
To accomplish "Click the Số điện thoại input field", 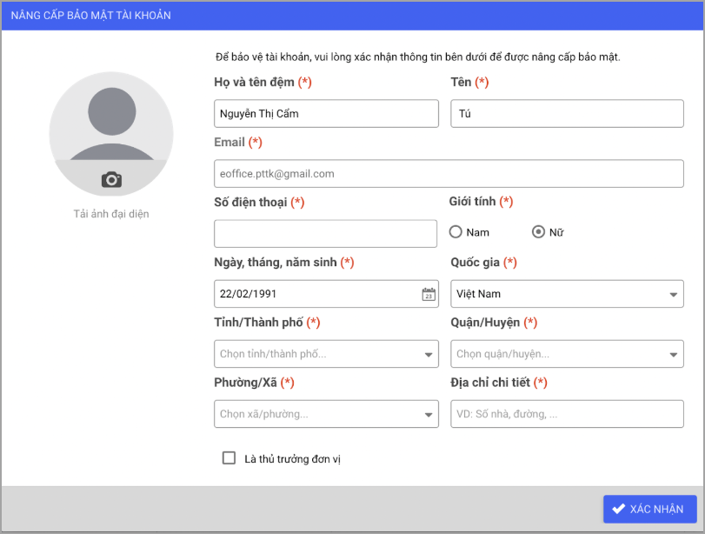I will point(325,233).
